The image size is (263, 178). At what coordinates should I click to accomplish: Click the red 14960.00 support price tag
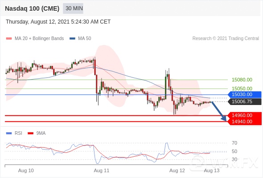[x=245, y=115]
